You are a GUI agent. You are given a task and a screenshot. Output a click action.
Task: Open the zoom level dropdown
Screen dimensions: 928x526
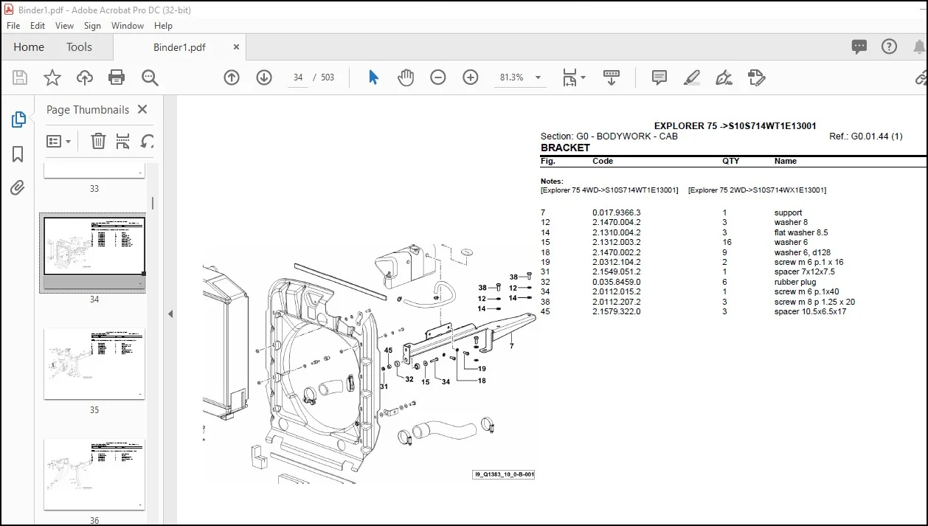538,77
